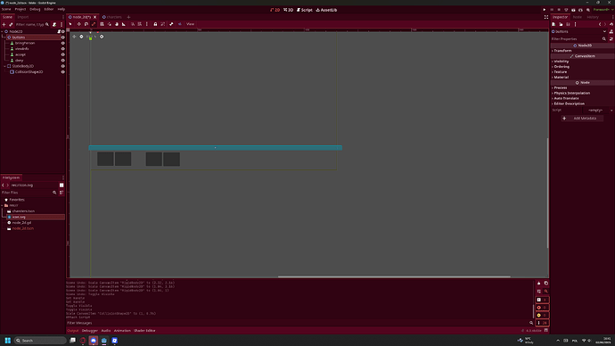The width and height of the screenshot is (615, 346).
Task: Hide the StaticBody2D node via eye icon
Action: pos(62,66)
